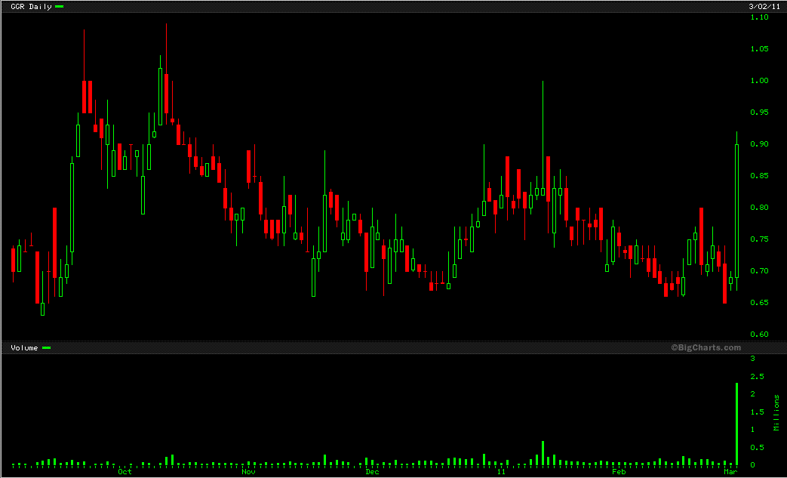Click the 1.05 price axis label
The width and height of the screenshot is (787, 478).
759,48
